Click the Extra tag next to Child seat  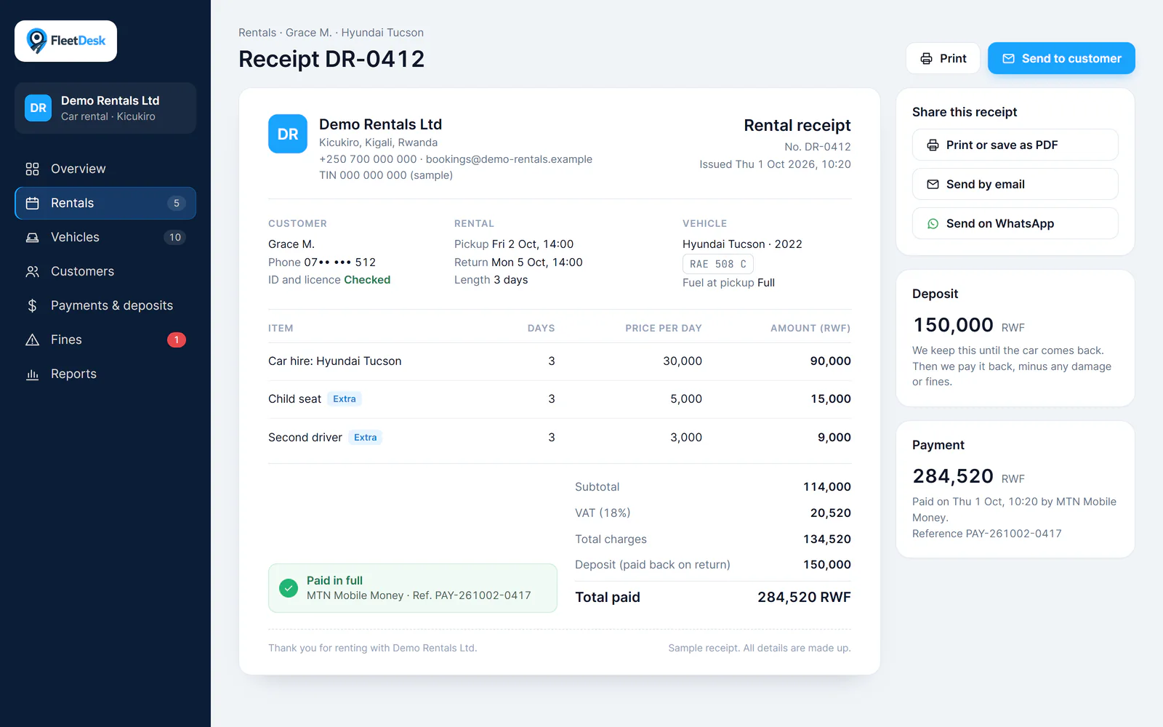[x=345, y=398]
